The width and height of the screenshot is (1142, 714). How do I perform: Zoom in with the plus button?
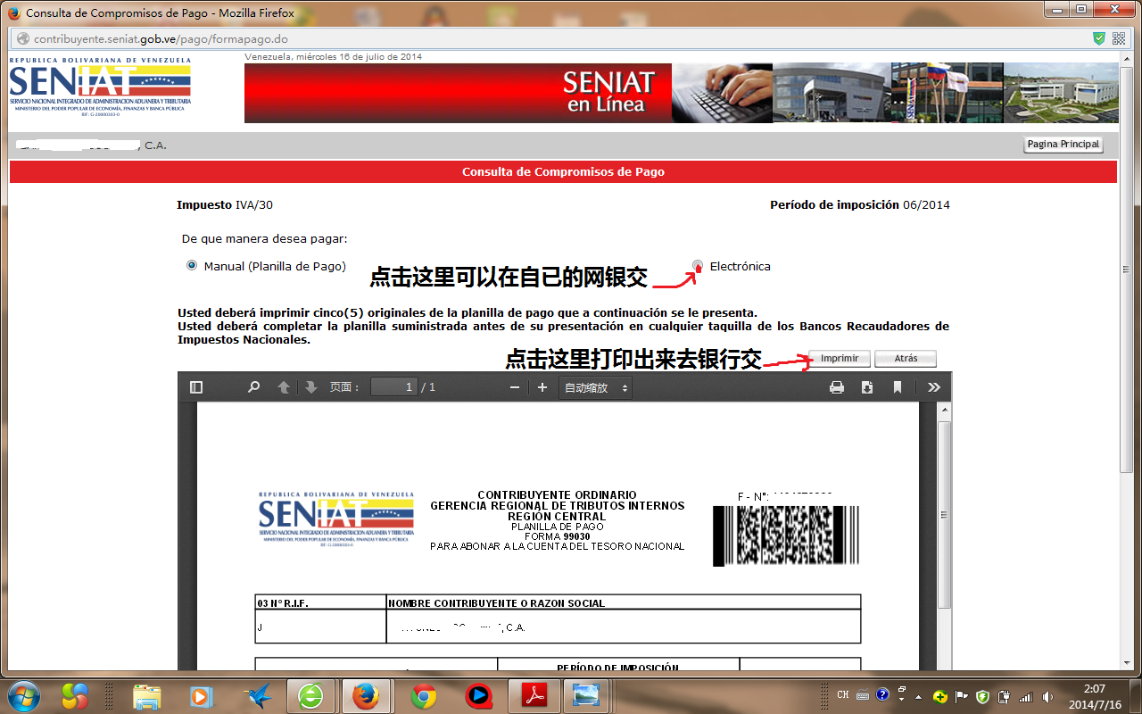[x=542, y=387]
